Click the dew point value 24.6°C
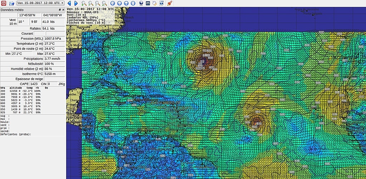This screenshot has height=179, width=366. click(54, 49)
